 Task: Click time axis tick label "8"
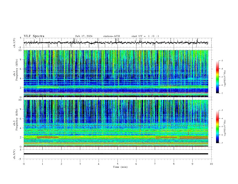(174, 164)
